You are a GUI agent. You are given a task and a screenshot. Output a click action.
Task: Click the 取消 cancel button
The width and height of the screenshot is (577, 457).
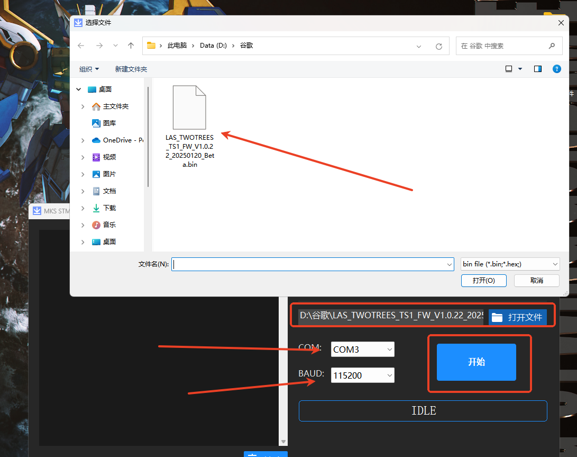click(x=536, y=281)
